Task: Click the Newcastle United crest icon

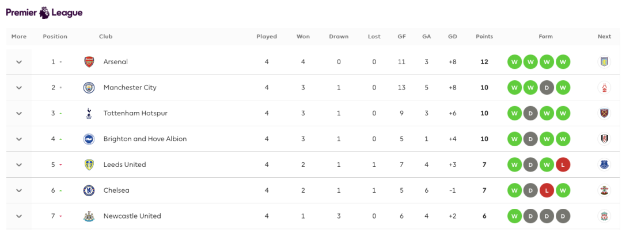Action: click(x=89, y=216)
